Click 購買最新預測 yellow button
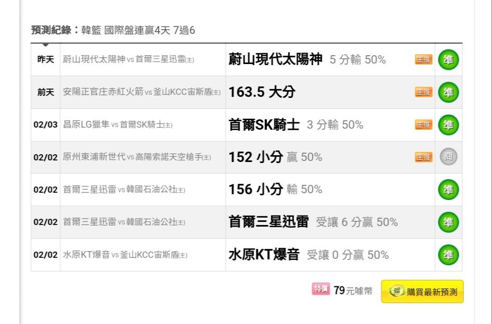This screenshot has width=492, height=324. (x=422, y=292)
